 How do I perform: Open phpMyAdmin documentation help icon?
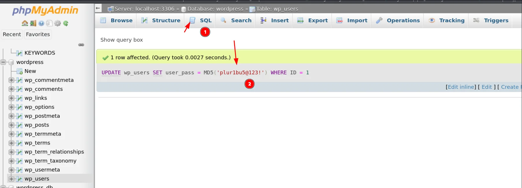[x=41, y=23]
